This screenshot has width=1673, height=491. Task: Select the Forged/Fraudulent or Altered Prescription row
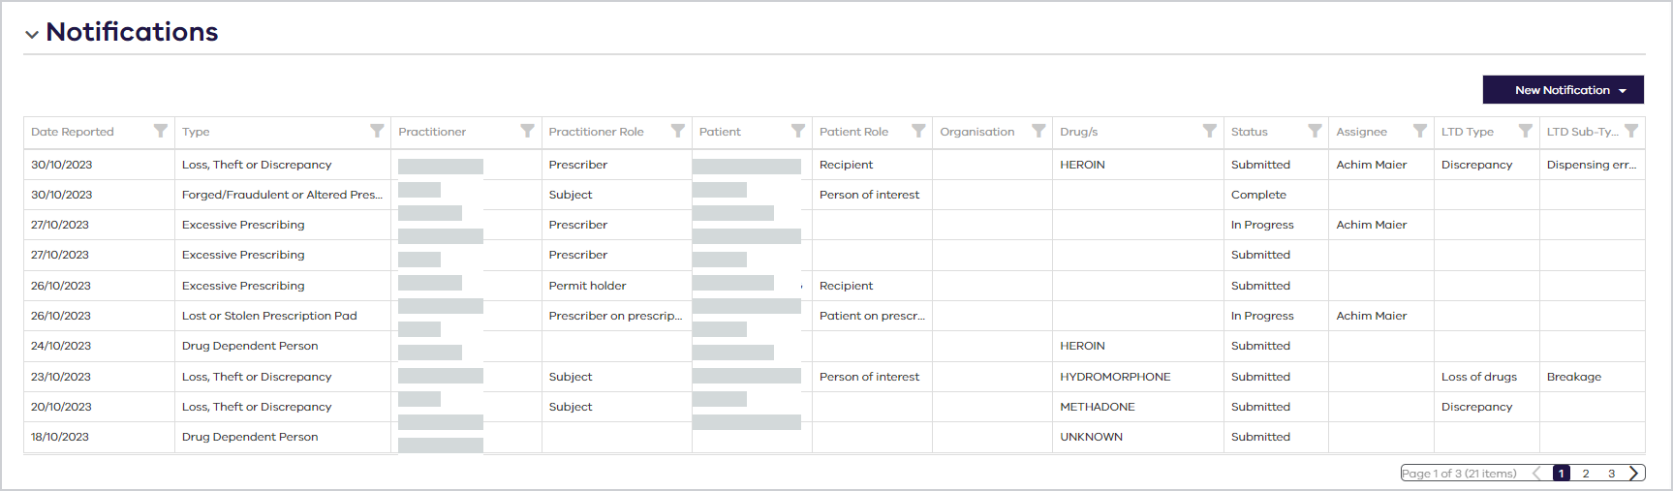pyautogui.click(x=834, y=195)
